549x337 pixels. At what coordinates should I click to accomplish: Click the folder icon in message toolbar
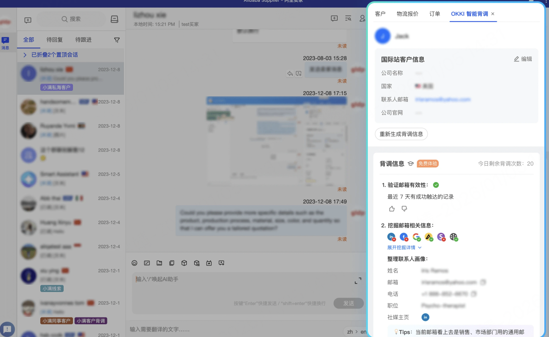tap(159, 263)
